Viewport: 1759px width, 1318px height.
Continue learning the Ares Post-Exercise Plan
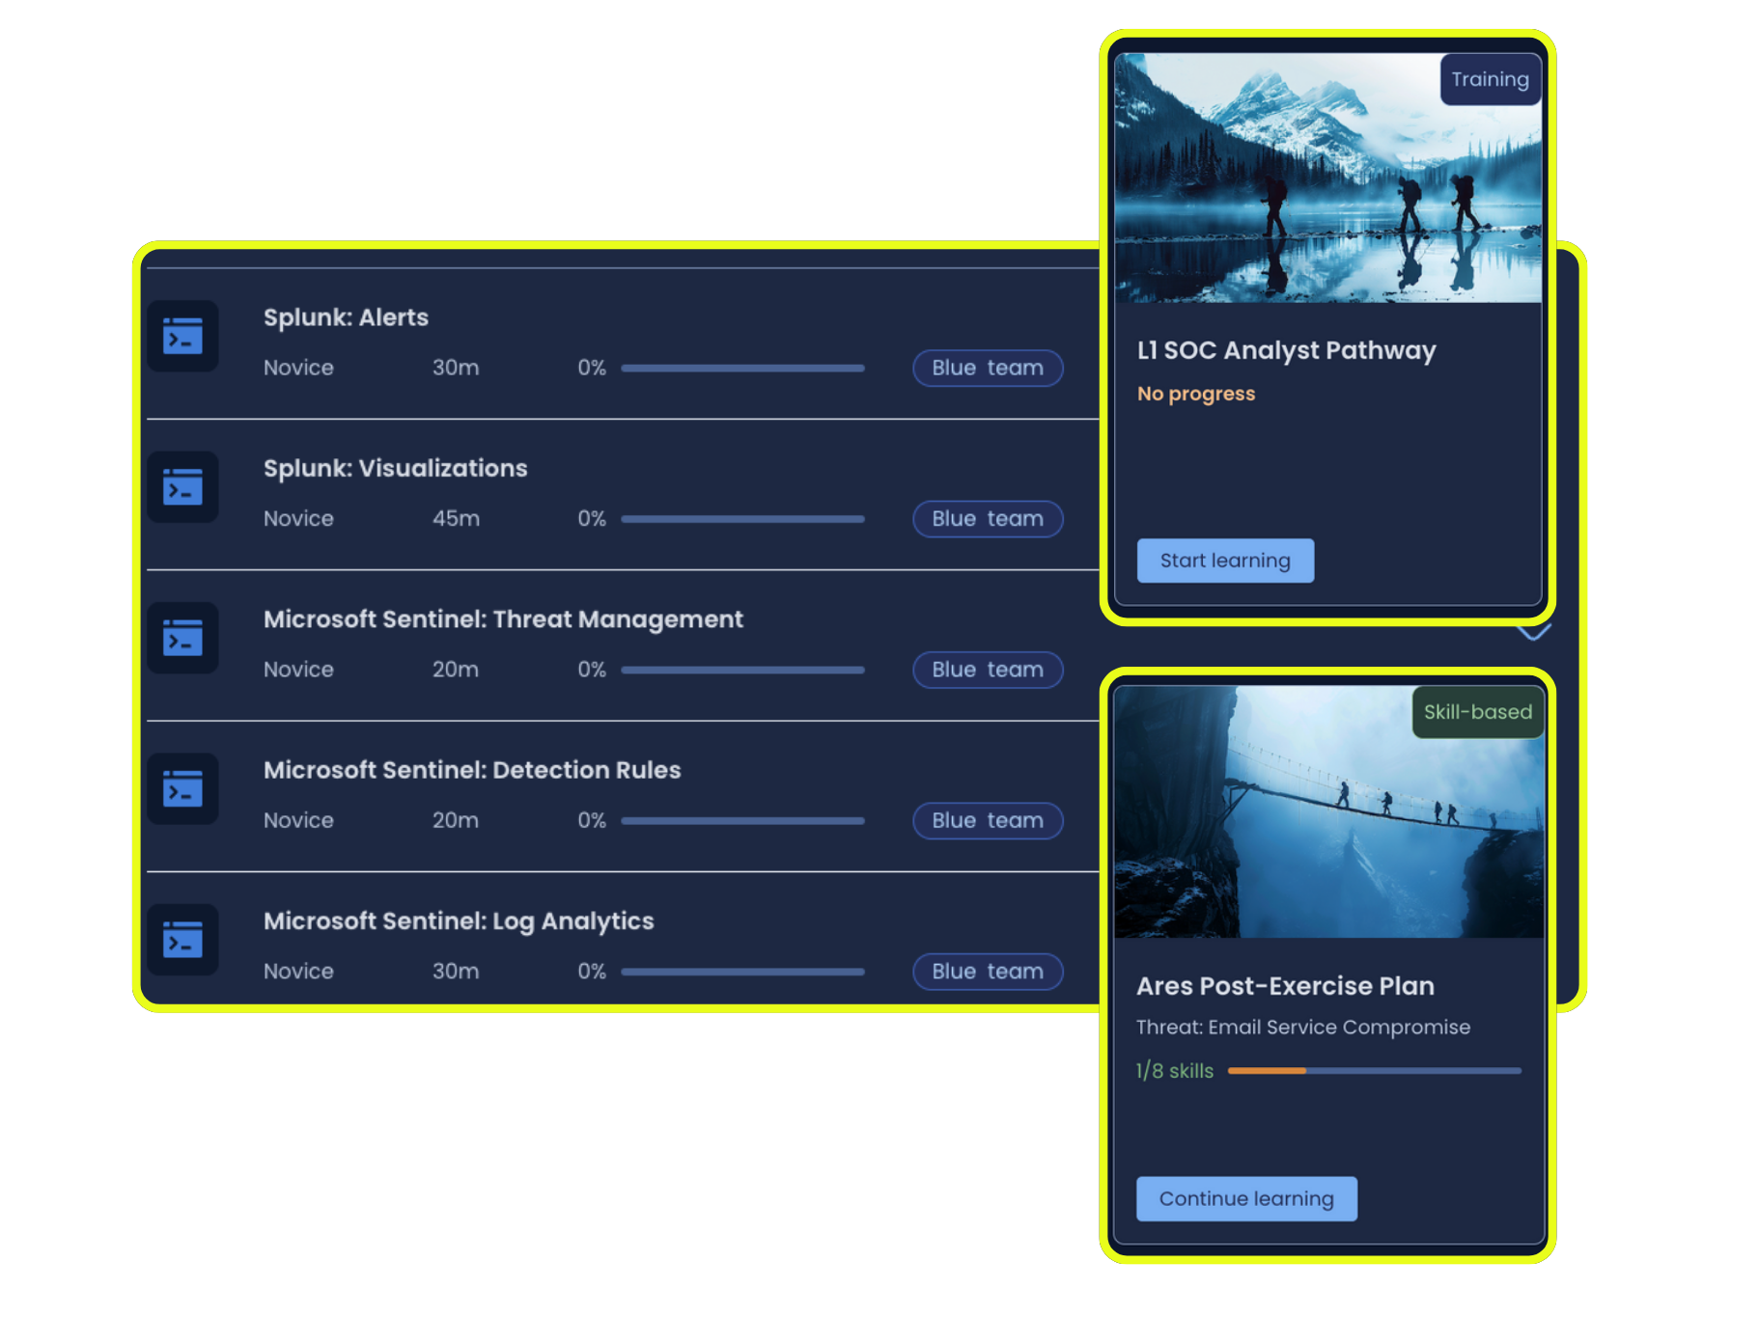pos(1246,1198)
